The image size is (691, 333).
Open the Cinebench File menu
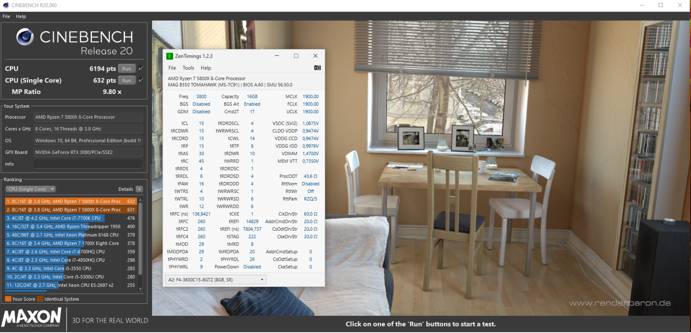(x=6, y=16)
